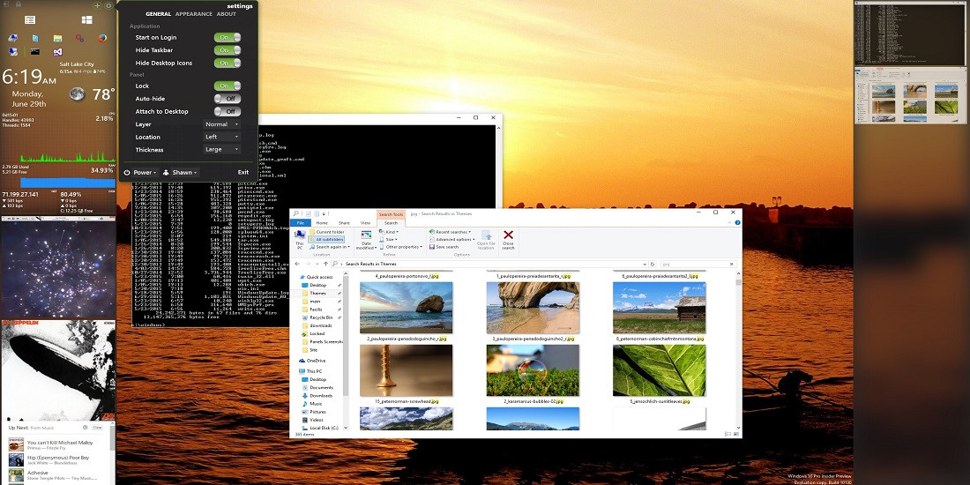This screenshot has height=485, width=970.
Task: Click the padlock icon atop the sidebar
Action: 18,4
